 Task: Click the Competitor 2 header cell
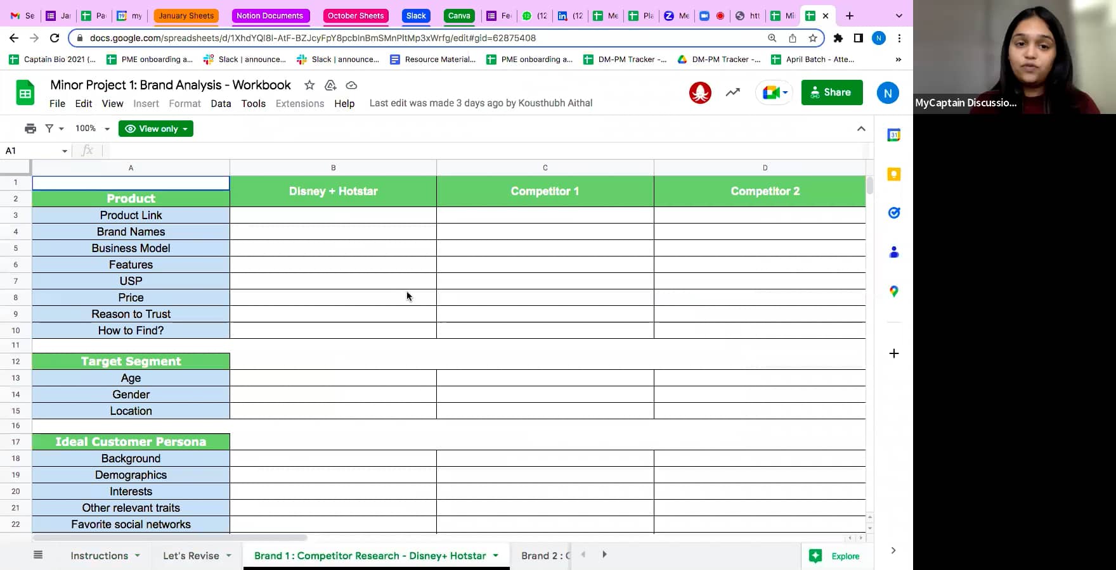[x=760, y=191]
